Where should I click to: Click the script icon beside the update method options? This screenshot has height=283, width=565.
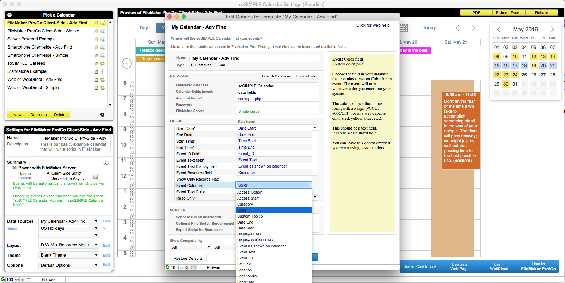[96, 176]
